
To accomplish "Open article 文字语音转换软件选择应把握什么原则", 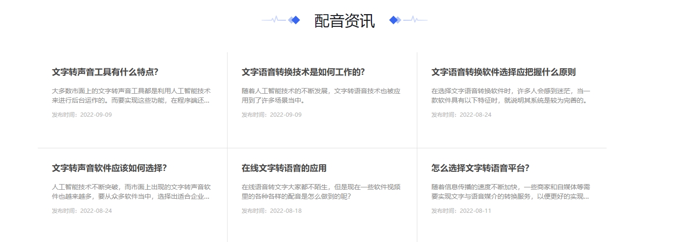I will coord(503,72).
